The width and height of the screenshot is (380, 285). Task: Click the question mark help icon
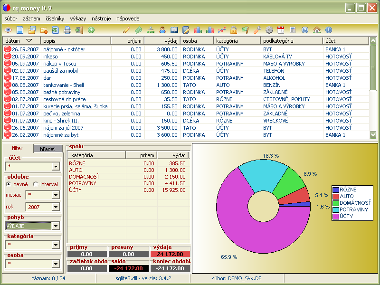pos(305,30)
